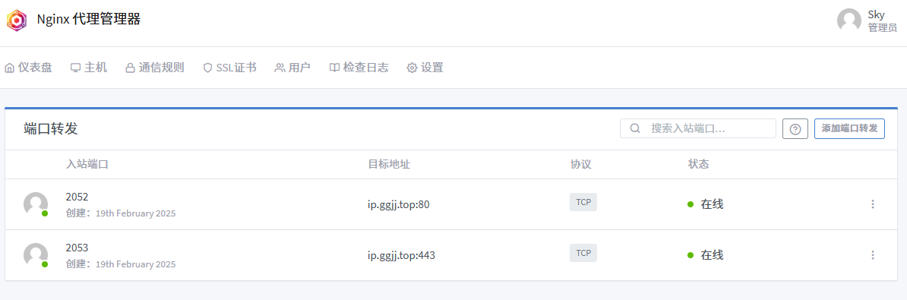Open the 检查日志 audit log page
This screenshot has width=907, height=300.
point(359,68)
